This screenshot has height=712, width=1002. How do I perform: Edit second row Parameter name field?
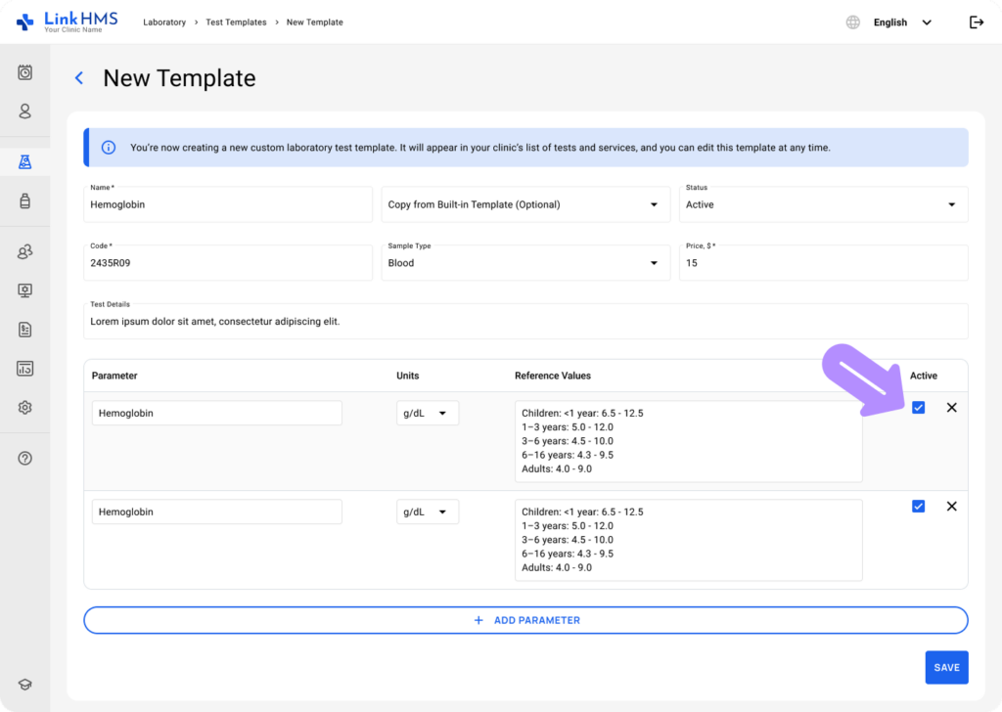pyautogui.click(x=216, y=512)
